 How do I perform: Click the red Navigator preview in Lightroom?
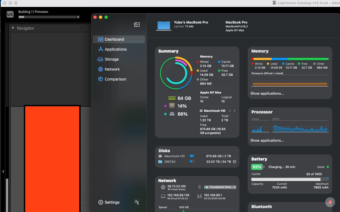pos(52,159)
